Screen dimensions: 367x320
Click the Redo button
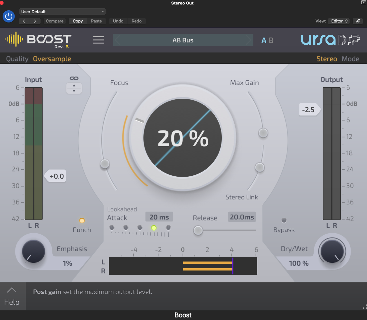click(136, 21)
